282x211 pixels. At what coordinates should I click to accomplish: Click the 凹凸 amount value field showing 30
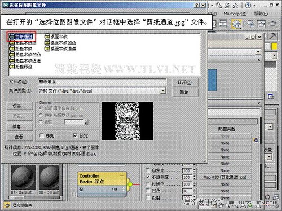(x=187, y=191)
